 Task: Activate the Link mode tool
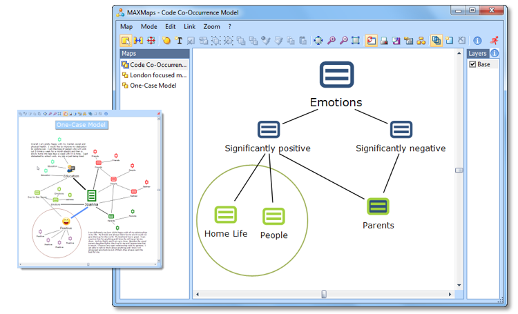coord(138,41)
